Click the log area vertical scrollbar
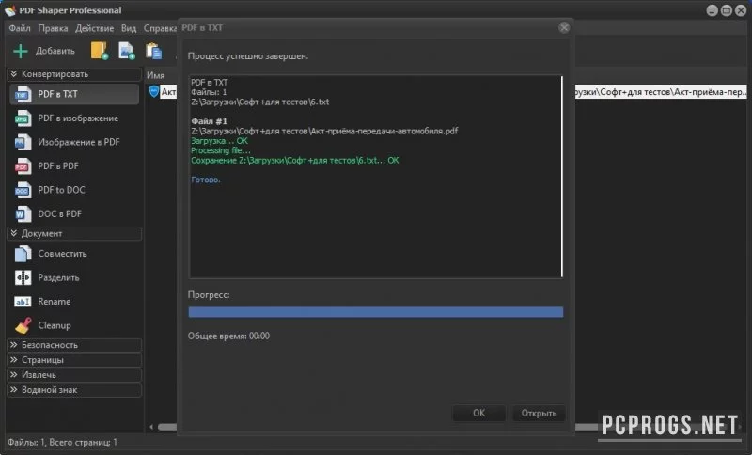The height and width of the screenshot is (455, 752). click(x=561, y=177)
